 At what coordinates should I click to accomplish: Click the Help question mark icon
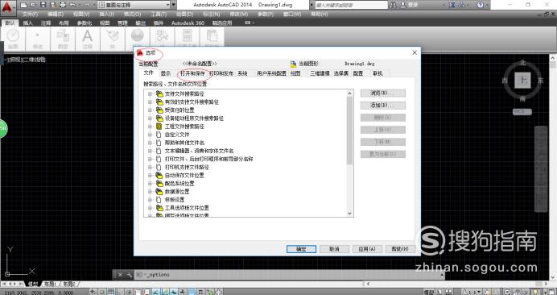tap(480, 5)
